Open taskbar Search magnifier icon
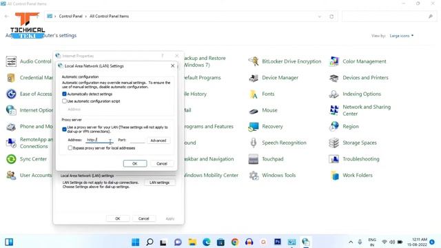The image size is (441, 248). (x=150, y=242)
